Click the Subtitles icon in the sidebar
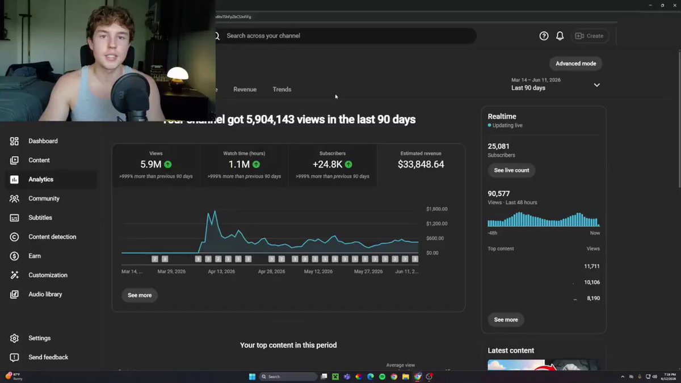 15,218
